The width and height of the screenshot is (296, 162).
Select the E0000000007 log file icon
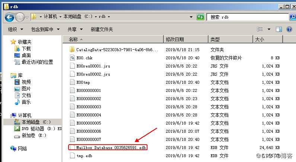[x=72, y=139]
